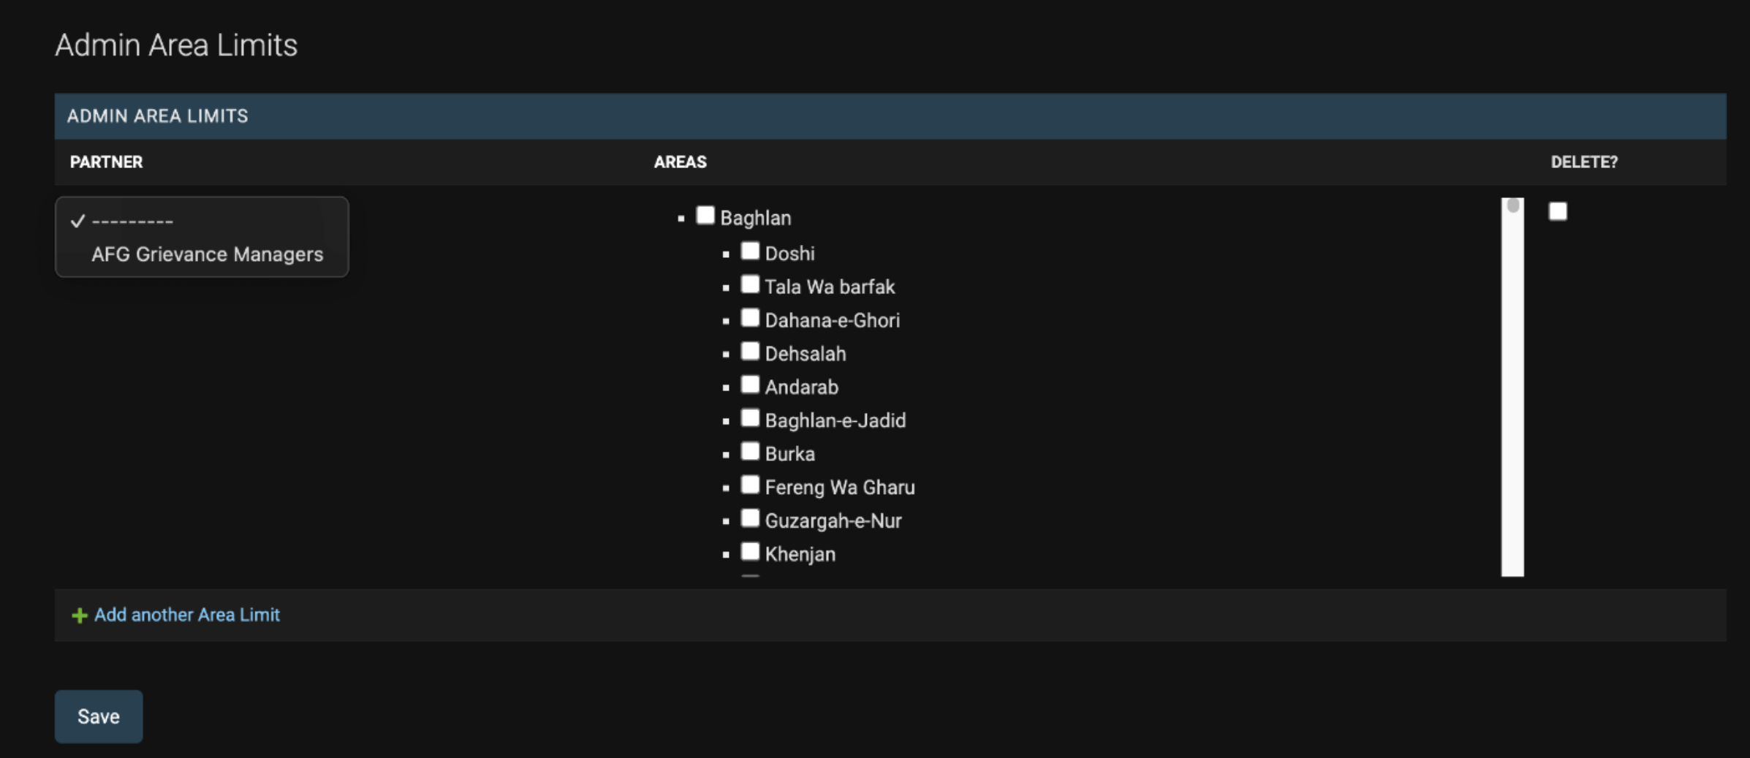The width and height of the screenshot is (1750, 758).
Task: Check the Guzargah-e-Nur checkbox
Action: coord(750,518)
